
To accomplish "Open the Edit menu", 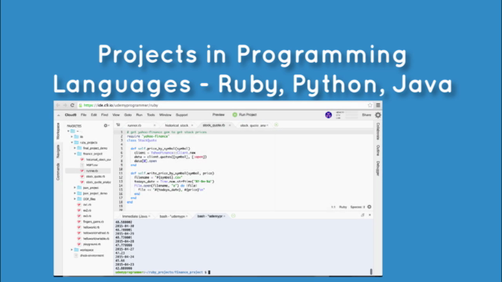I will 94,115.
